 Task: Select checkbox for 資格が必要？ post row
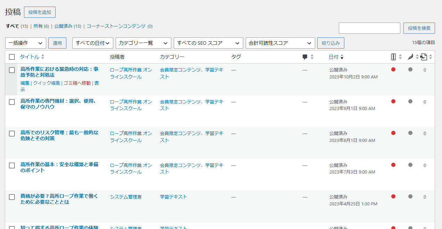pyautogui.click(x=12, y=197)
